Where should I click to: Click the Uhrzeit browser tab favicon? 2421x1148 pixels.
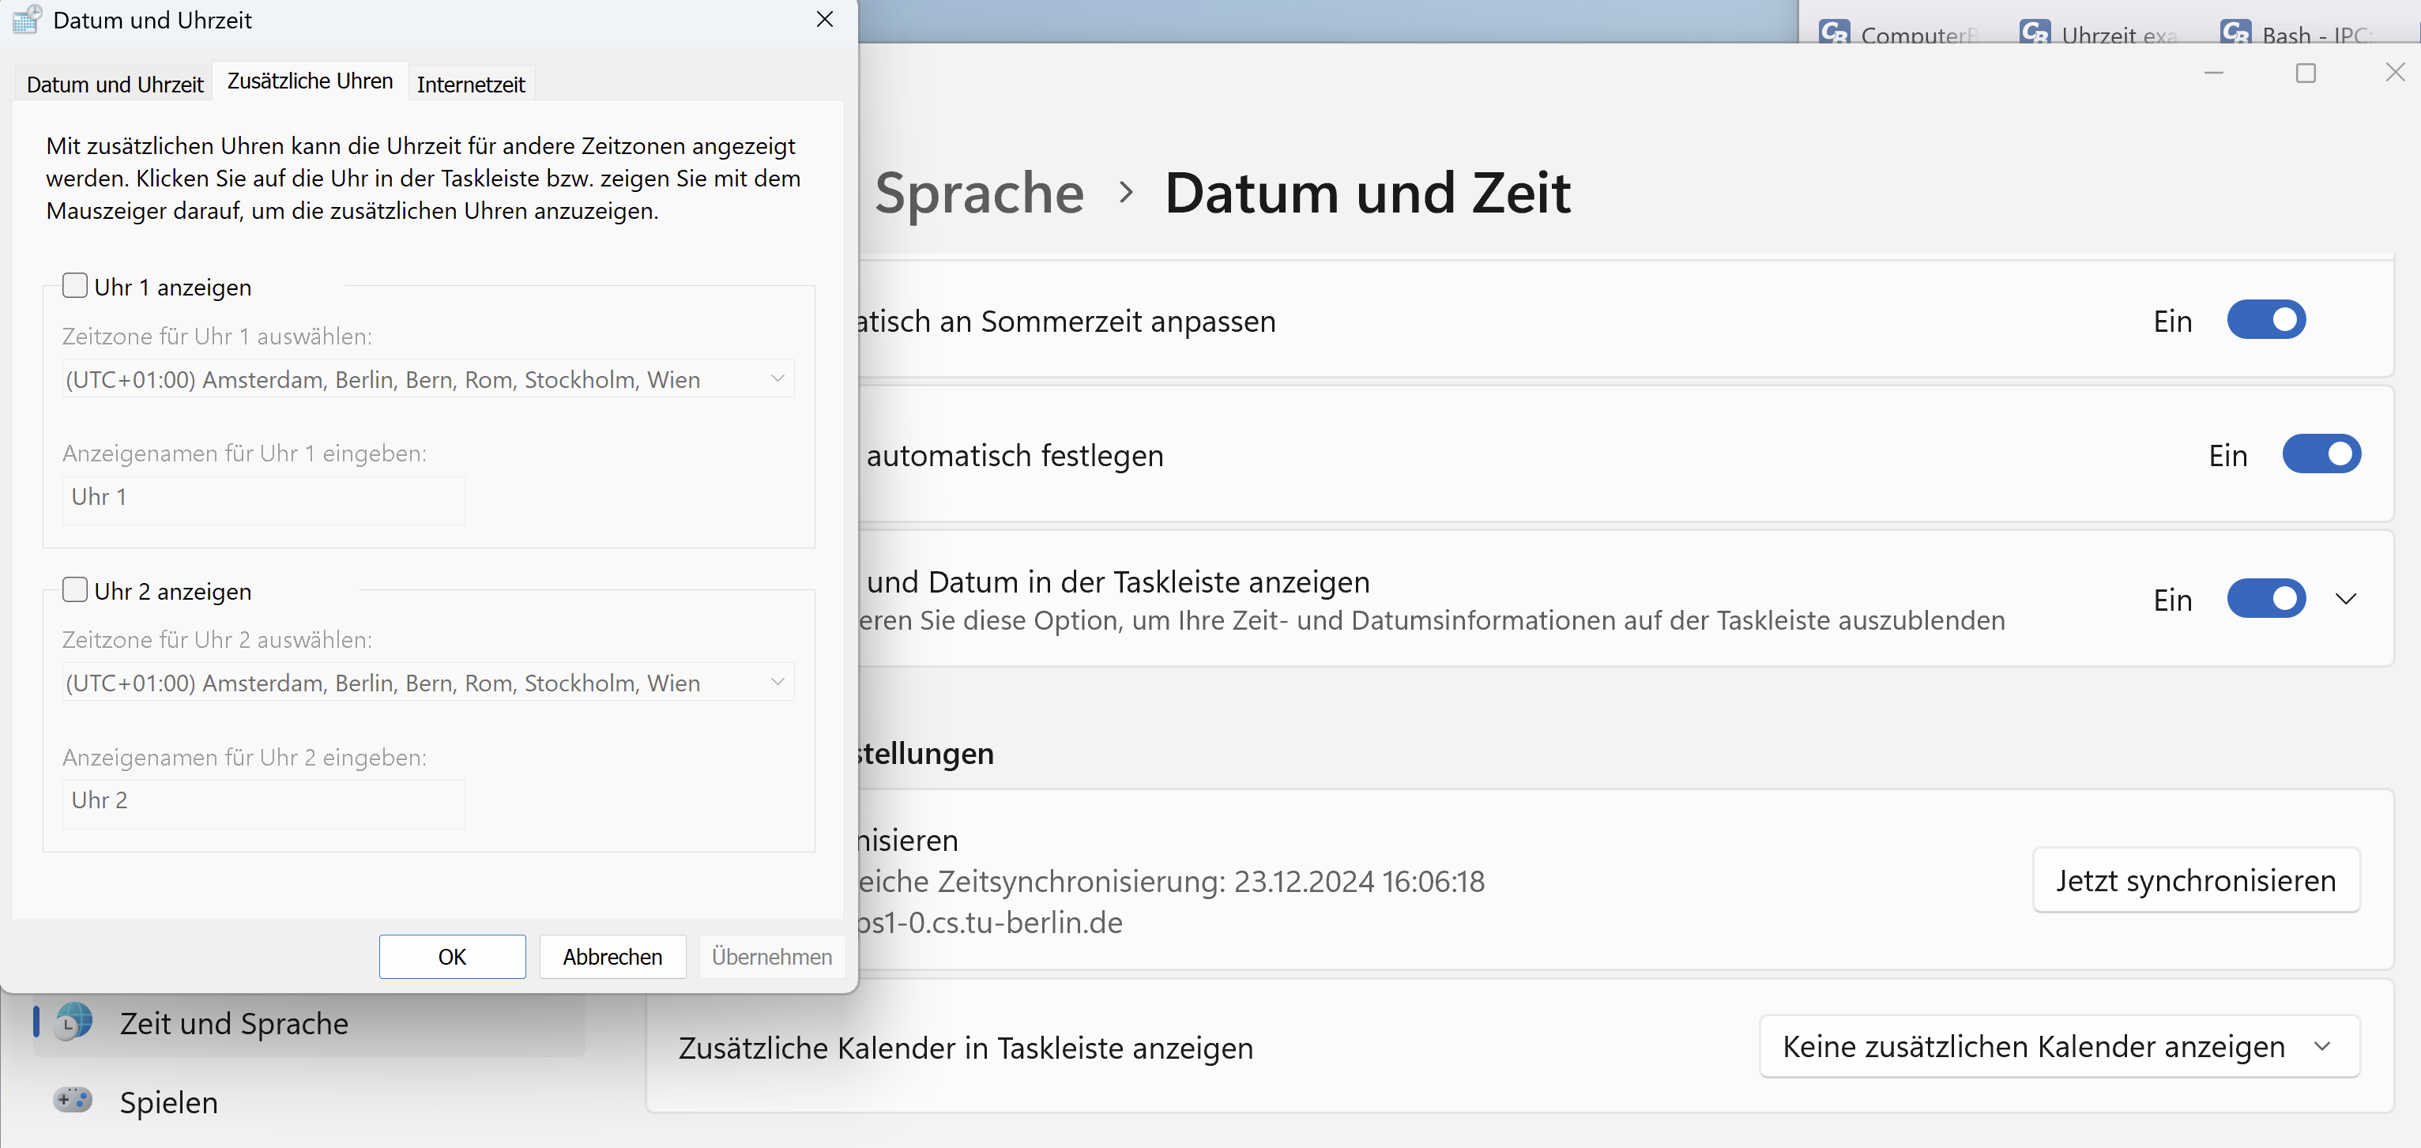click(x=2035, y=34)
